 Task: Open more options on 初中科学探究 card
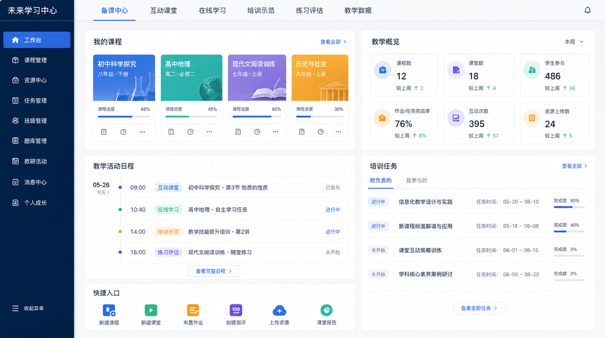click(x=142, y=132)
